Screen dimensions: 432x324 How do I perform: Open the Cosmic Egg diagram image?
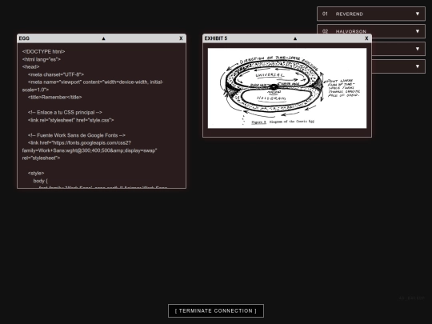tap(287, 88)
